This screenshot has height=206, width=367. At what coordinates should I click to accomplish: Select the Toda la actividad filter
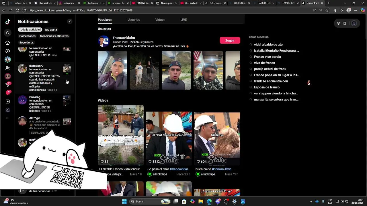30,29
